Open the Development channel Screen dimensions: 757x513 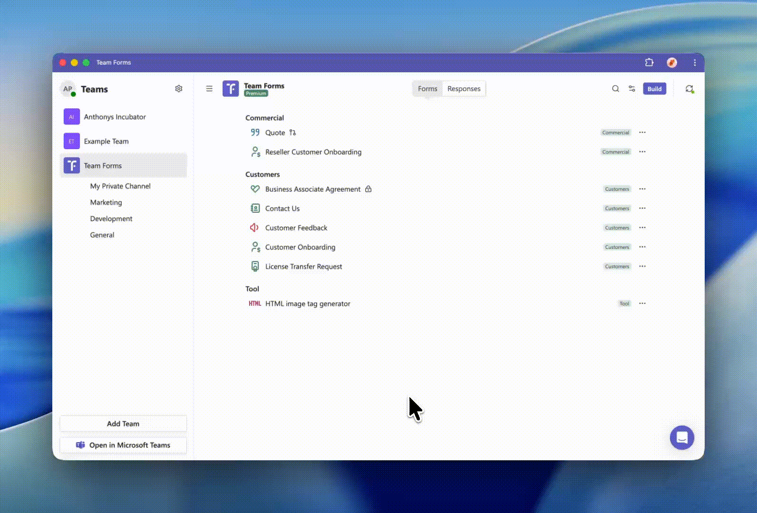(x=111, y=218)
